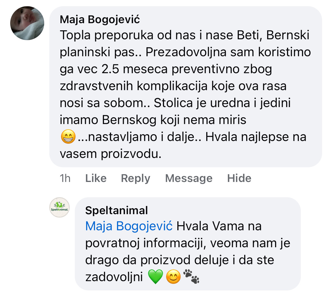
Task: Open the Speltanimal page name link
Action: tap(116, 210)
